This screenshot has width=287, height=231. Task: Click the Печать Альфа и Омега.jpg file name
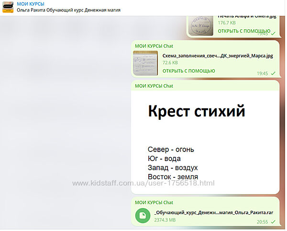click(247, 16)
